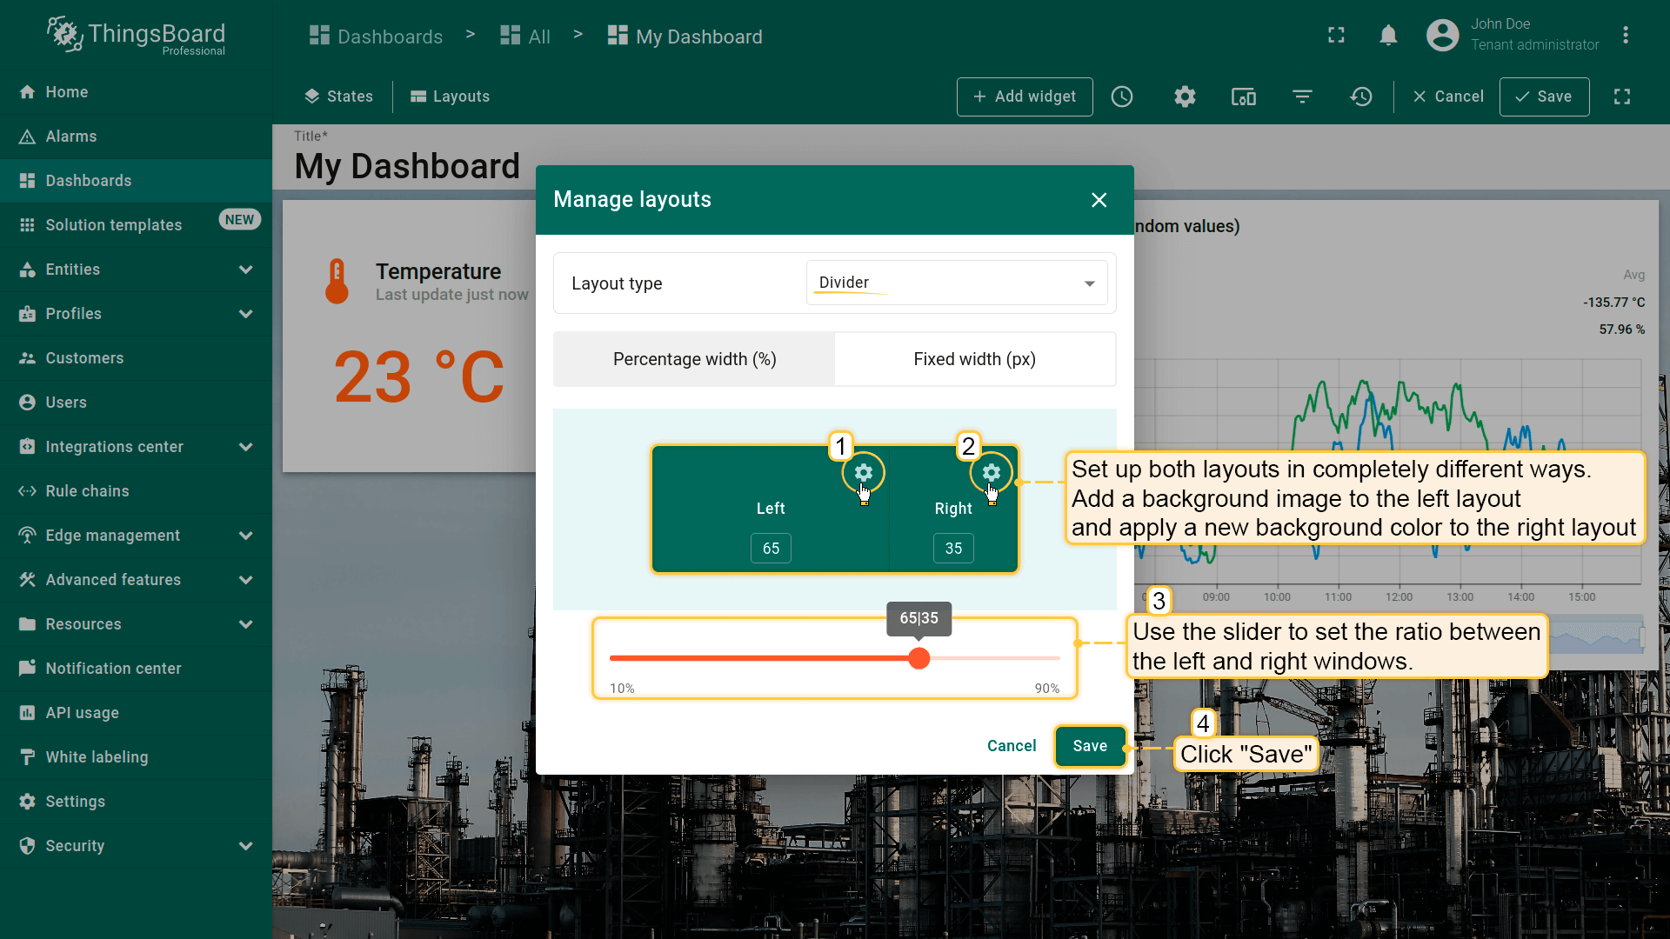The width and height of the screenshot is (1670, 939).
Task: Select Percentage width (%) option
Action: [694, 359]
